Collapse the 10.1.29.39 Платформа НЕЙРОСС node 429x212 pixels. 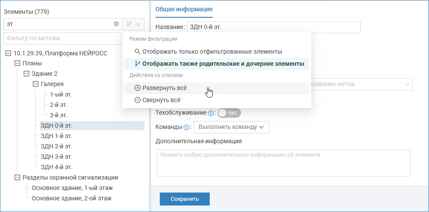click(x=9, y=53)
